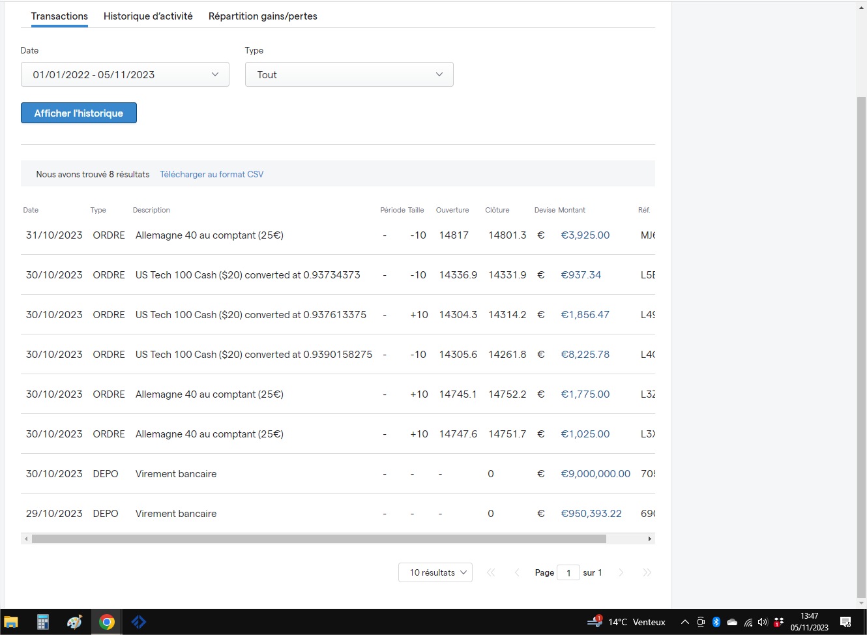Click the Clôture column header

pos(497,210)
